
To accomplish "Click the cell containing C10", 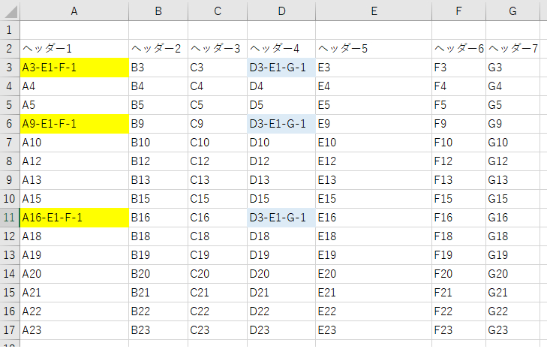I will (x=217, y=143).
